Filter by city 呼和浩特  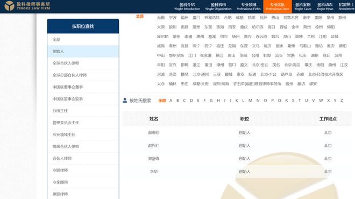(x=212, y=17)
